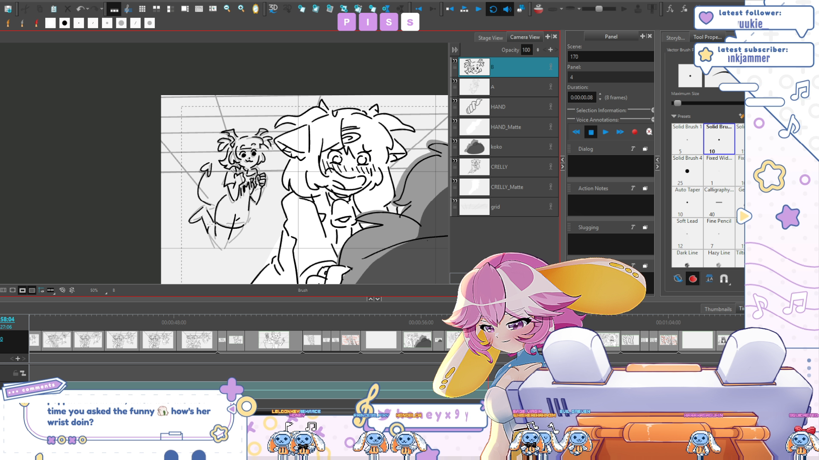The image size is (819, 460).
Task: Click the Scene number field
Action: [610, 57]
